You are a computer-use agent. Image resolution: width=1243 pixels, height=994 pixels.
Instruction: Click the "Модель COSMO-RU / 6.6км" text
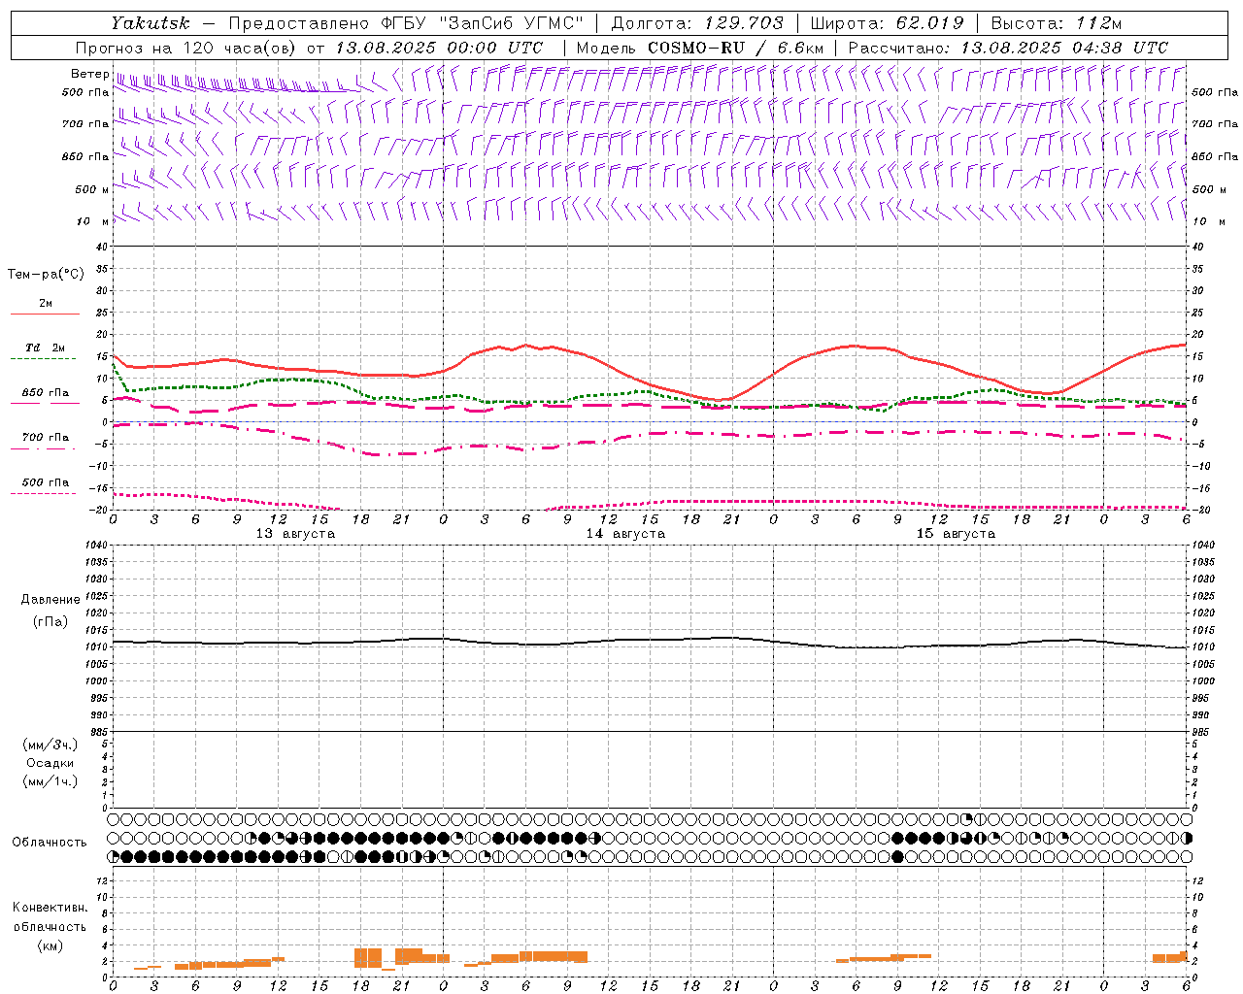(x=700, y=48)
